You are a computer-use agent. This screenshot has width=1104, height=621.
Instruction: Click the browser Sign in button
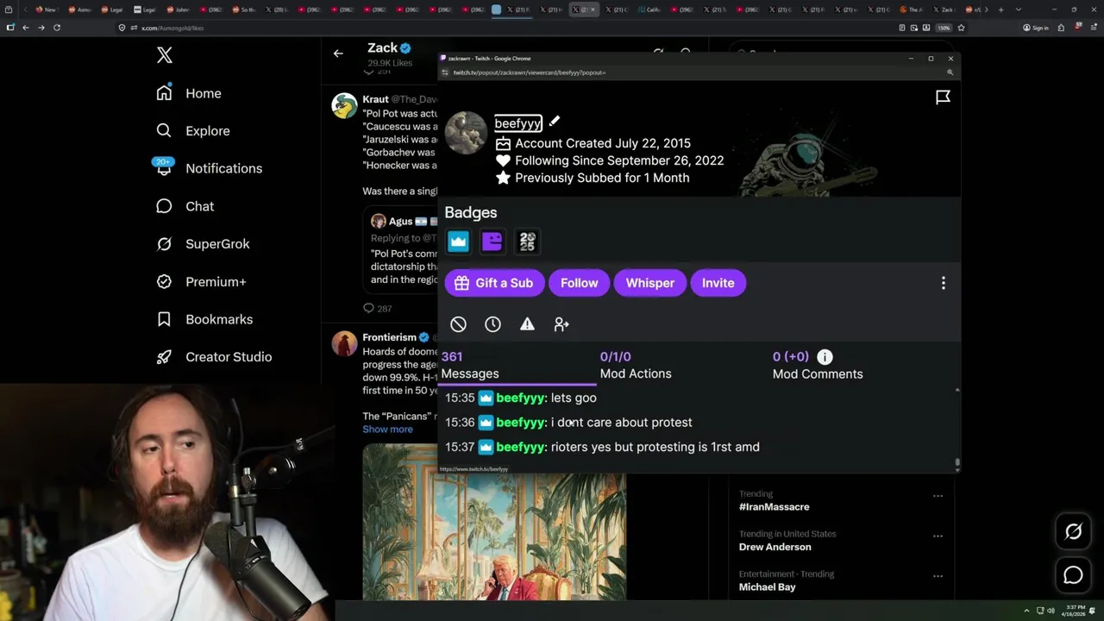[1035, 28]
